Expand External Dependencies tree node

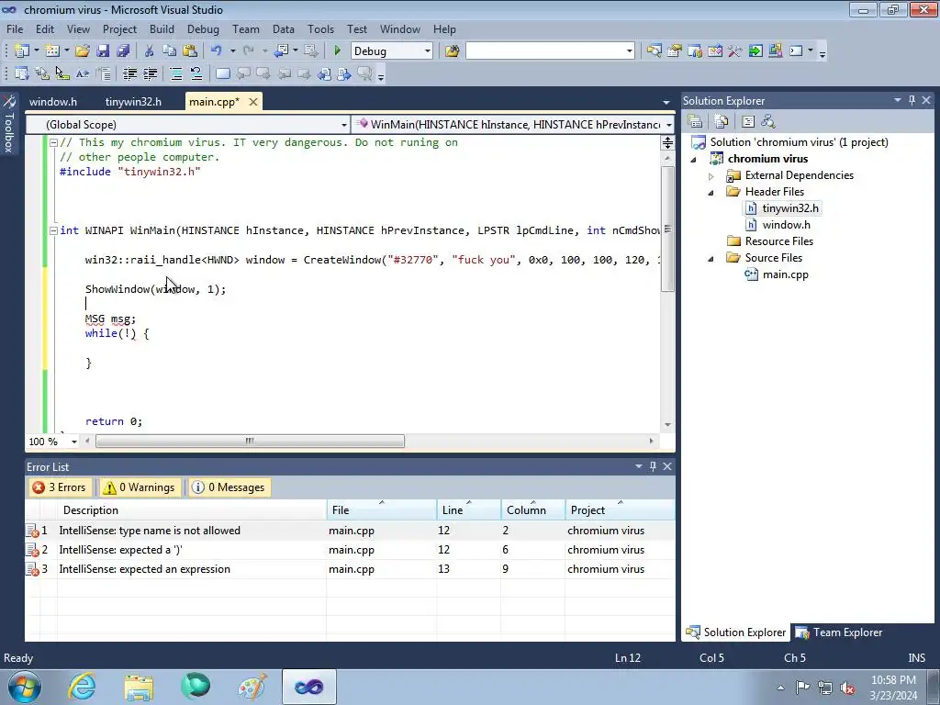click(711, 175)
